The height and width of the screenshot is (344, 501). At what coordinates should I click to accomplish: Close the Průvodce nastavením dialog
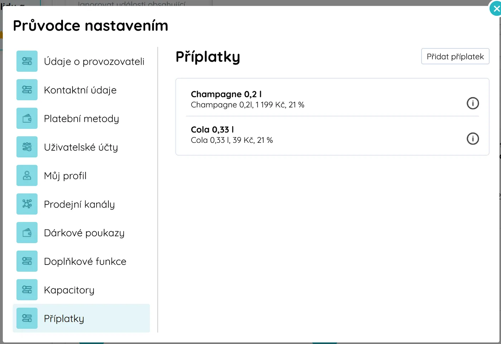tap(496, 9)
